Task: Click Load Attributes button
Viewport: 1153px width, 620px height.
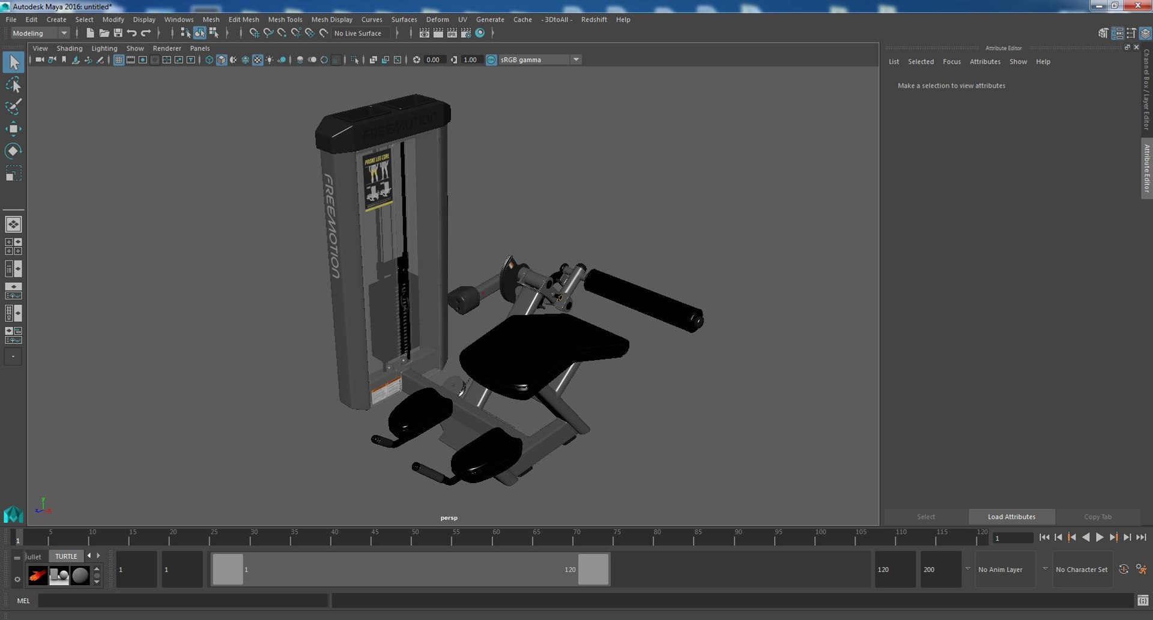Action: [x=1011, y=517]
